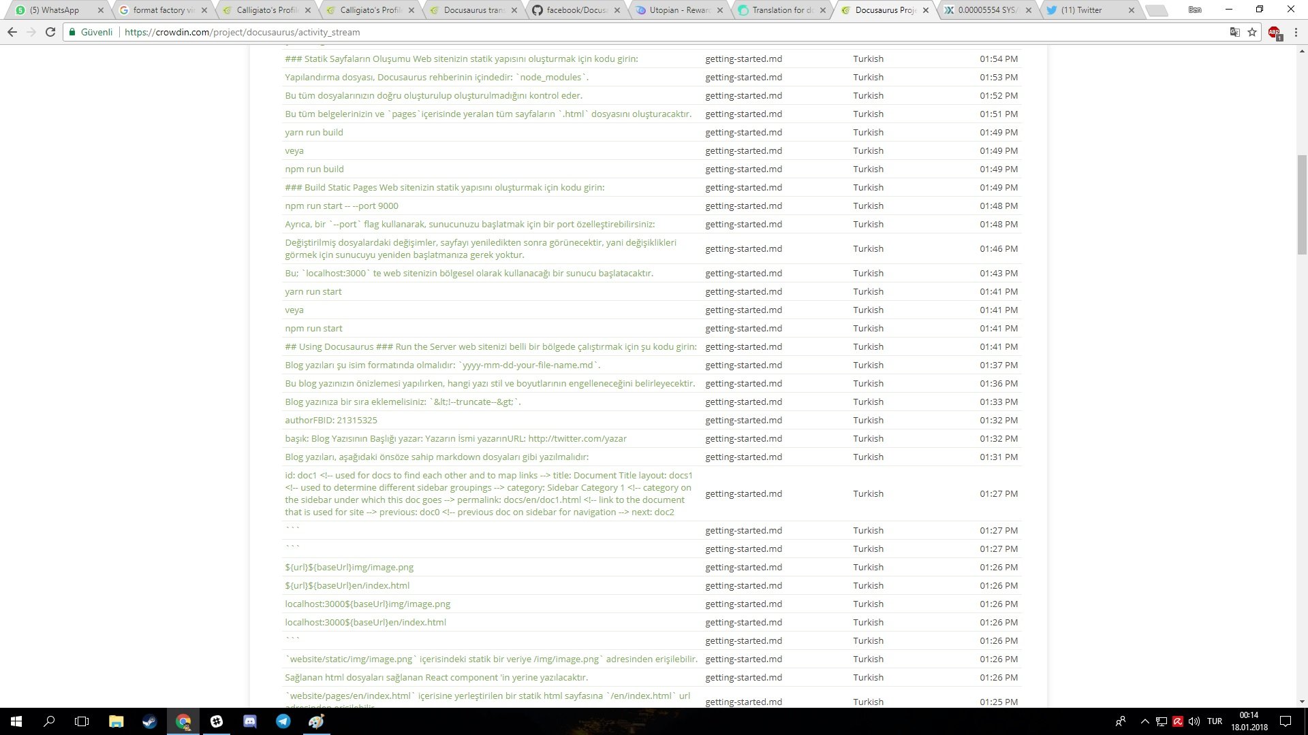Screen dimensions: 1308x735
Task: Open Steam from the taskbar
Action: (149, 721)
